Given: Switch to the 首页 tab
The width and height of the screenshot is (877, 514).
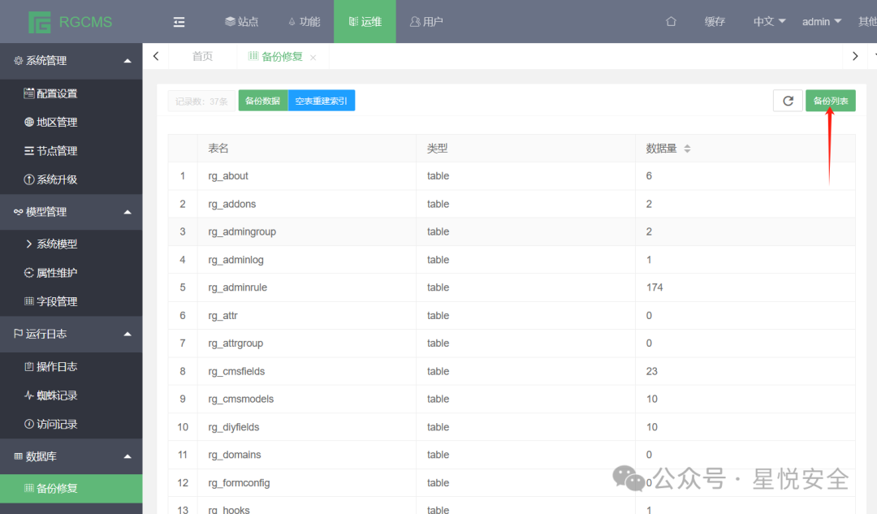Looking at the screenshot, I should [x=202, y=56].
